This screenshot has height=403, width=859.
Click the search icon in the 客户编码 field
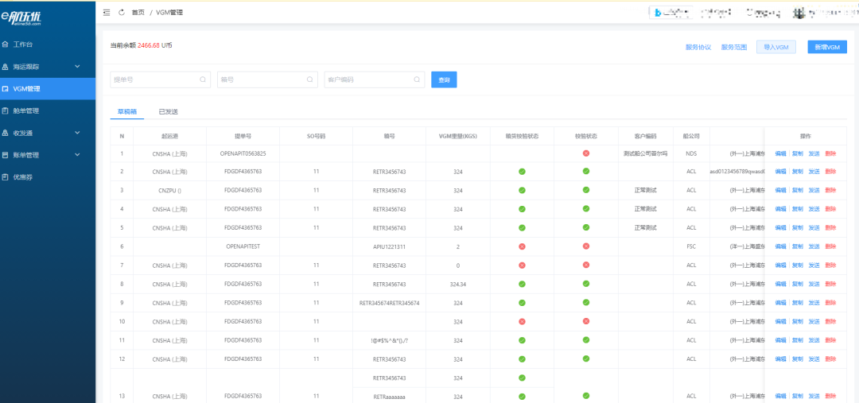pyautogui.click(x=416, y=79)
